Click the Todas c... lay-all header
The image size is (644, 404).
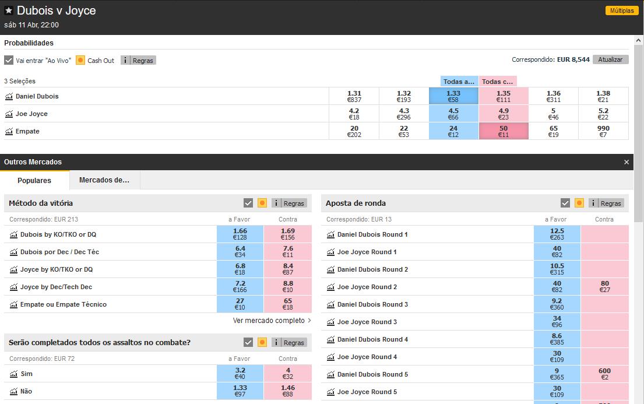[x=497, y=82]
